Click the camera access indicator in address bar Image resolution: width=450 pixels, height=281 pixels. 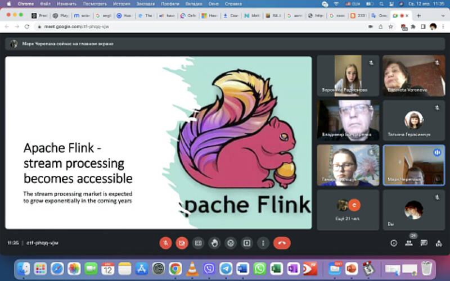pos(371,26)
